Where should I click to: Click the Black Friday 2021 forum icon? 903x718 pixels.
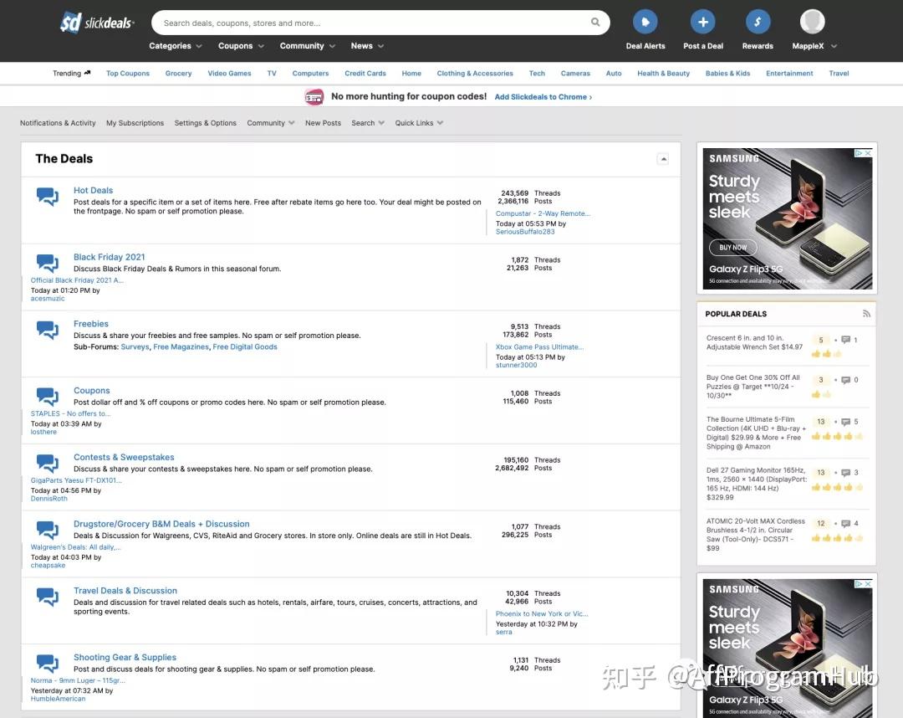tap(47, 263)
